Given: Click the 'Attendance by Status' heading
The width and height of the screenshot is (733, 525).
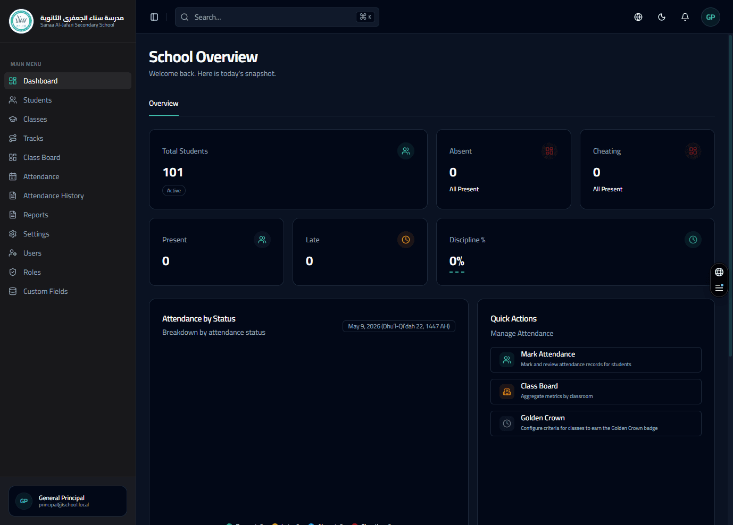Looking at the screenshot, I should pyautogui.click(x=199, y=319).
